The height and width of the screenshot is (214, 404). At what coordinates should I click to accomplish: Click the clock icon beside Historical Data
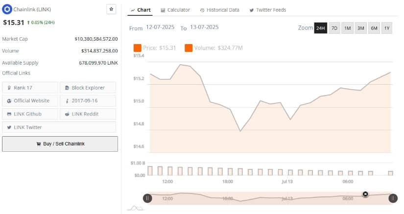pyautogui.click(x=202, y=10)
